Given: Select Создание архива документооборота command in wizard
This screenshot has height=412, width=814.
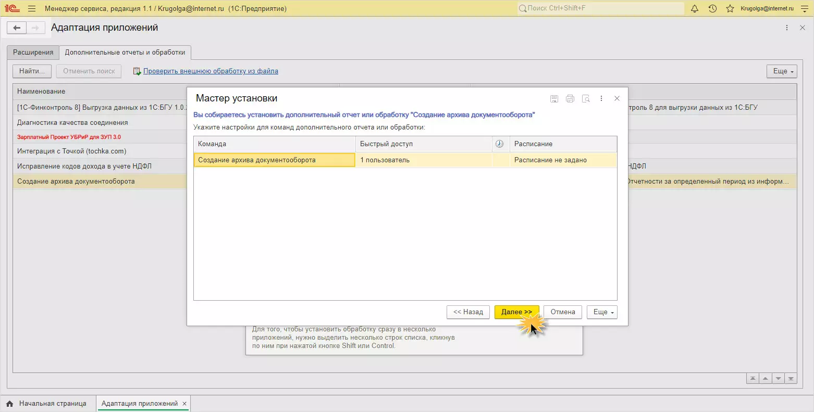Looking at the screenshot, I should pos(275,160).
